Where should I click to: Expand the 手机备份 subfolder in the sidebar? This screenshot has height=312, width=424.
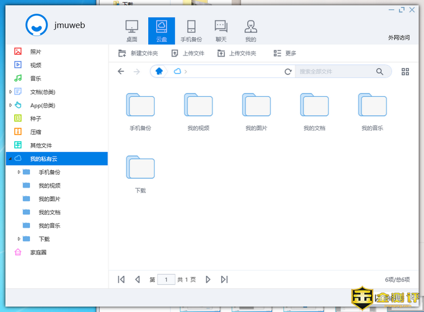19,172
